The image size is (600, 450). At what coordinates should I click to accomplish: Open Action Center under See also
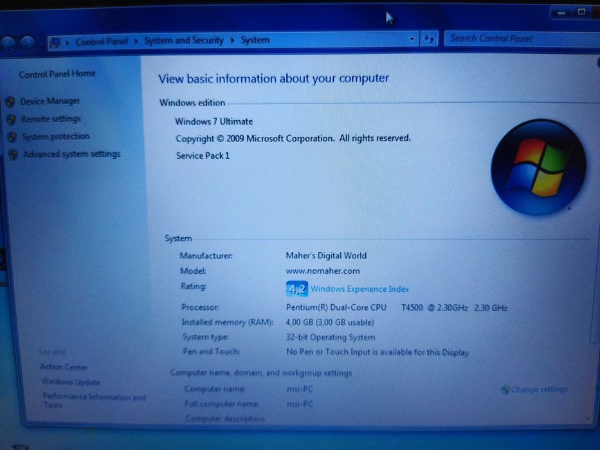(x=64, y=367)
